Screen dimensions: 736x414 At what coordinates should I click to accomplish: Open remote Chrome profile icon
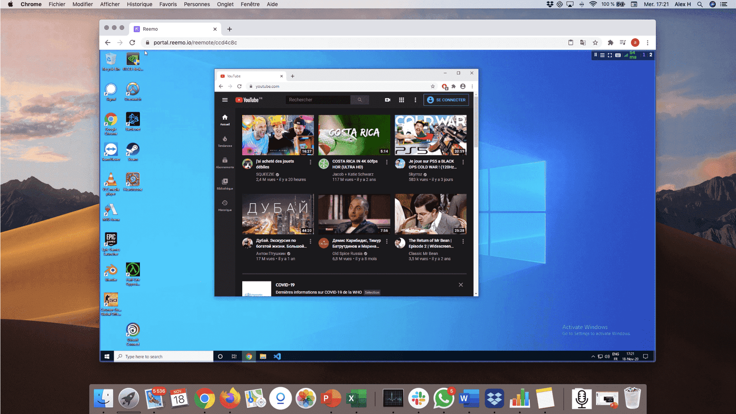(x=463, y=86)
